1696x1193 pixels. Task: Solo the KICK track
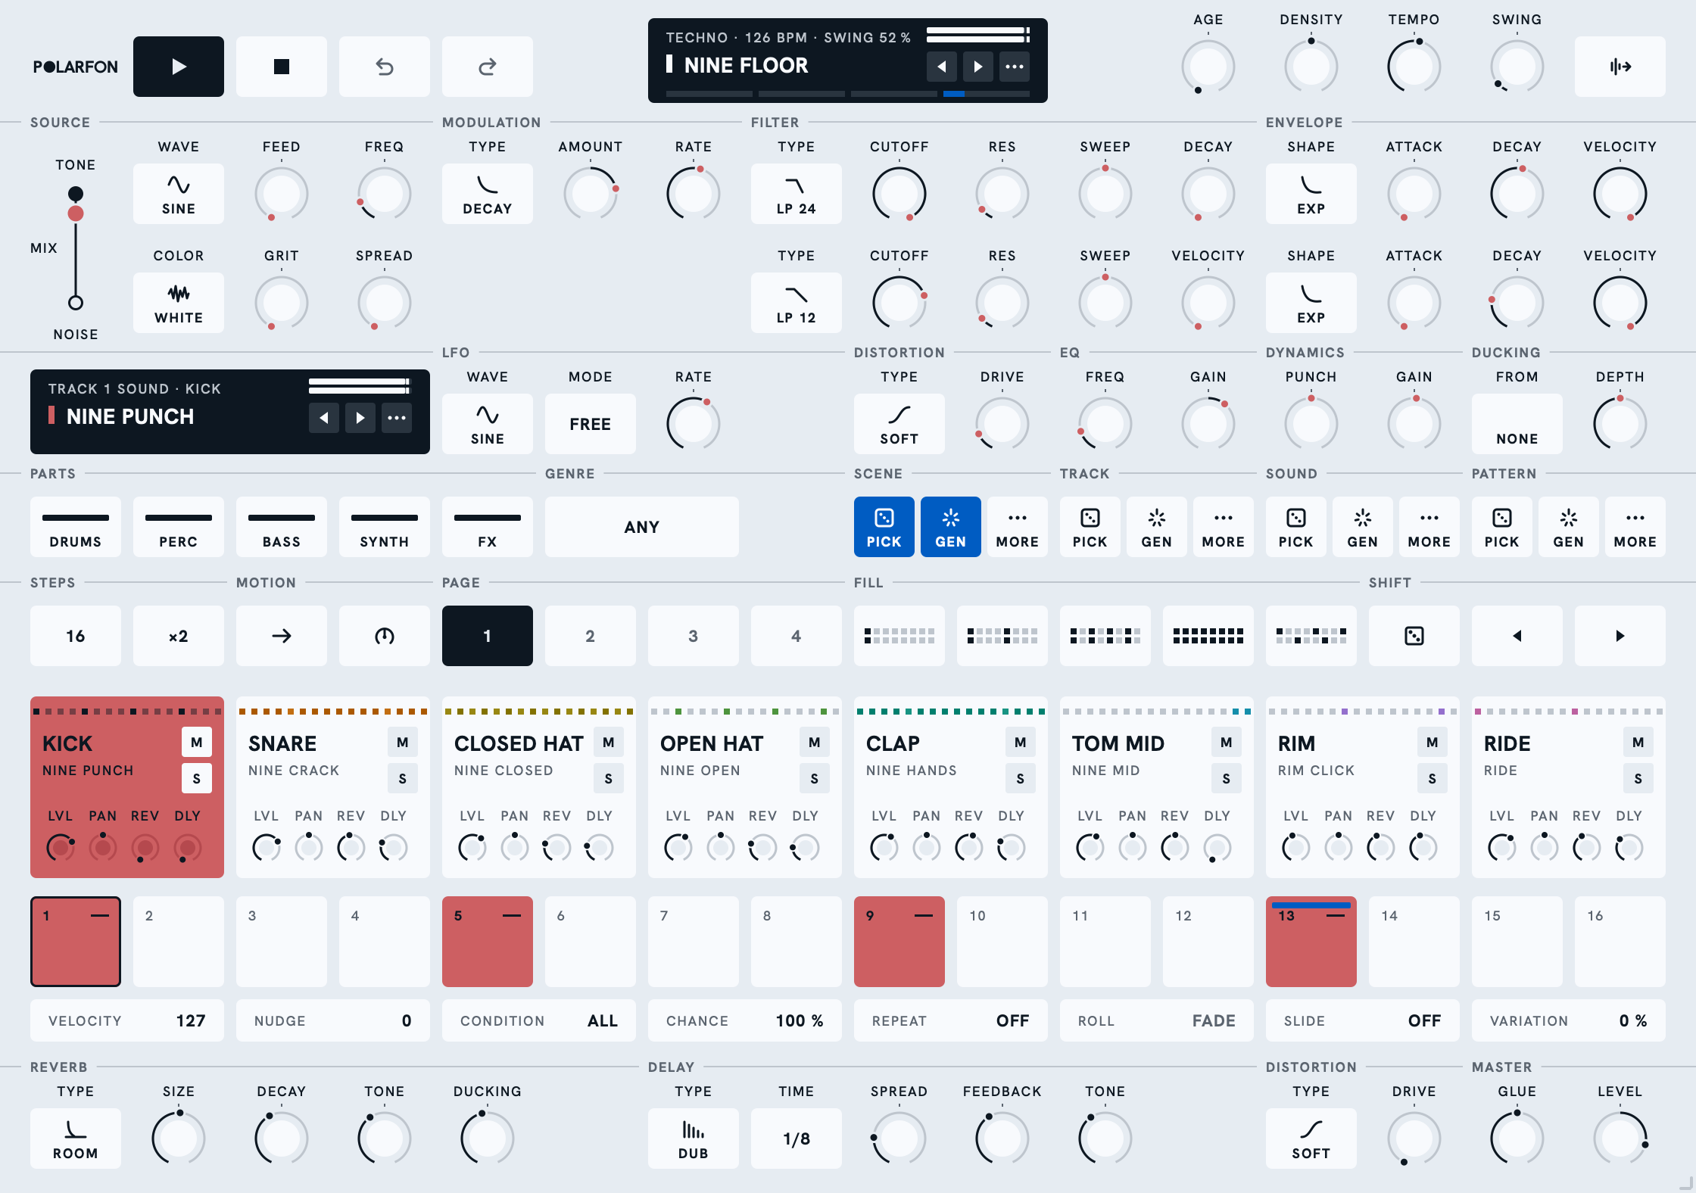[x=197, y=778]
